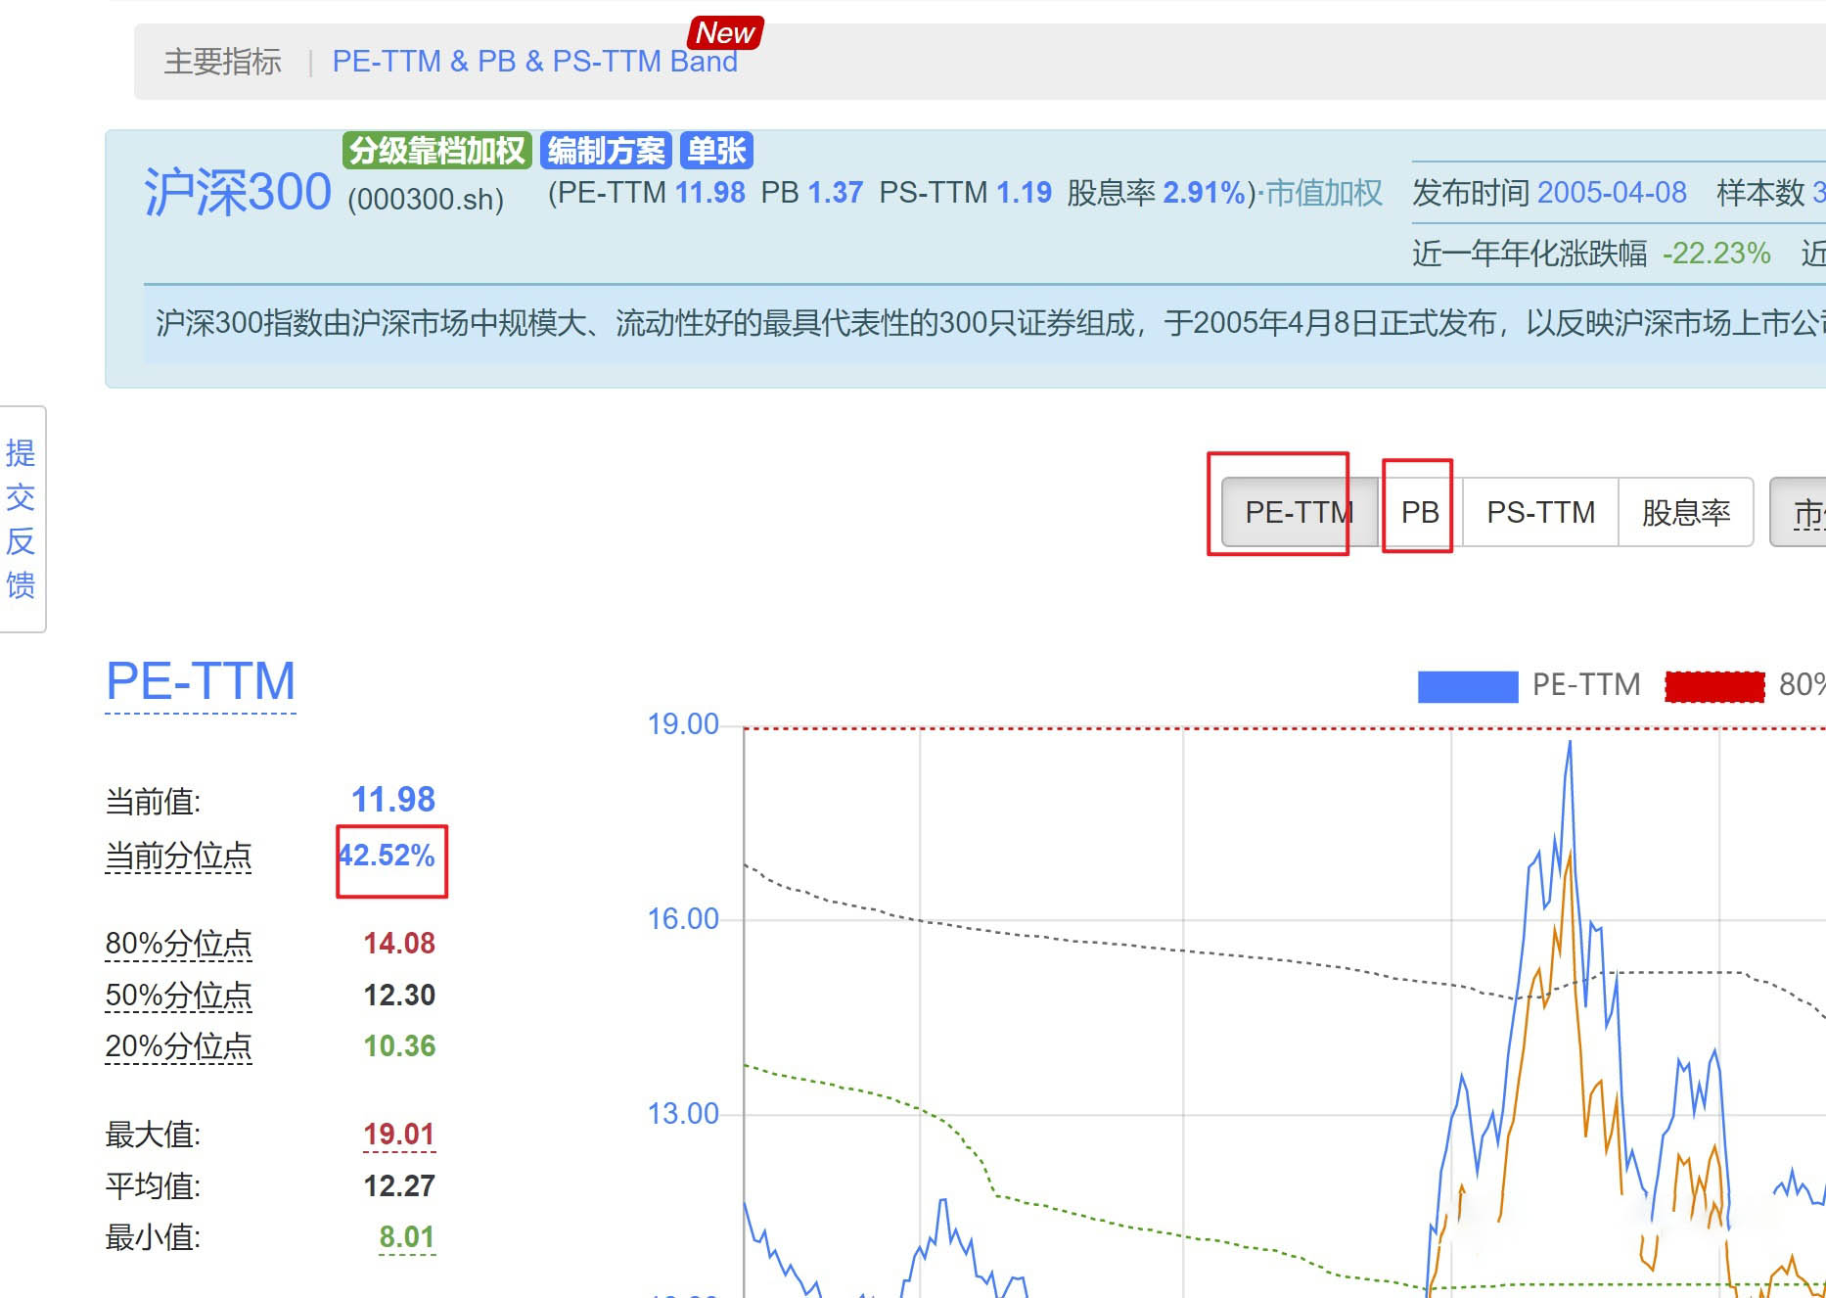1826x1298 pixels.
Task: Click the PE-TTM section heading
Action: [x=201, y=681]
